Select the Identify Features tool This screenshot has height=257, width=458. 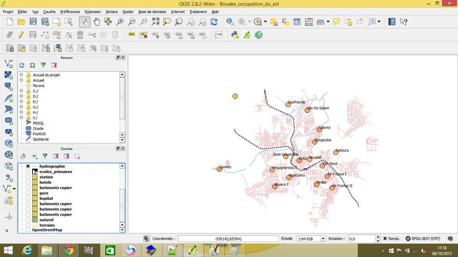pos(230,22)
